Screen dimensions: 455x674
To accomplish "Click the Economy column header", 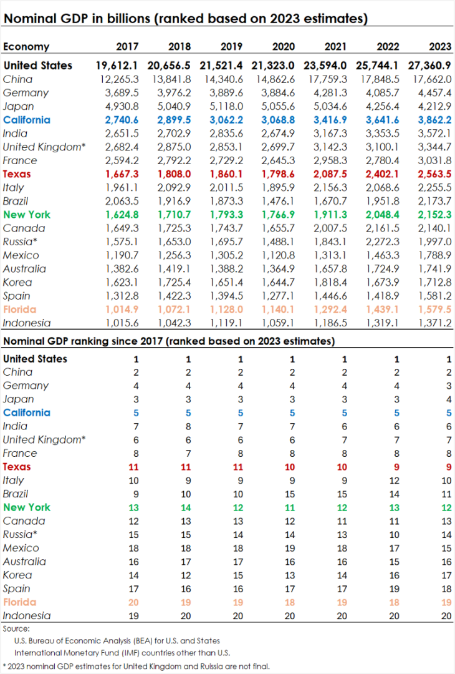I will coord(26,46).
